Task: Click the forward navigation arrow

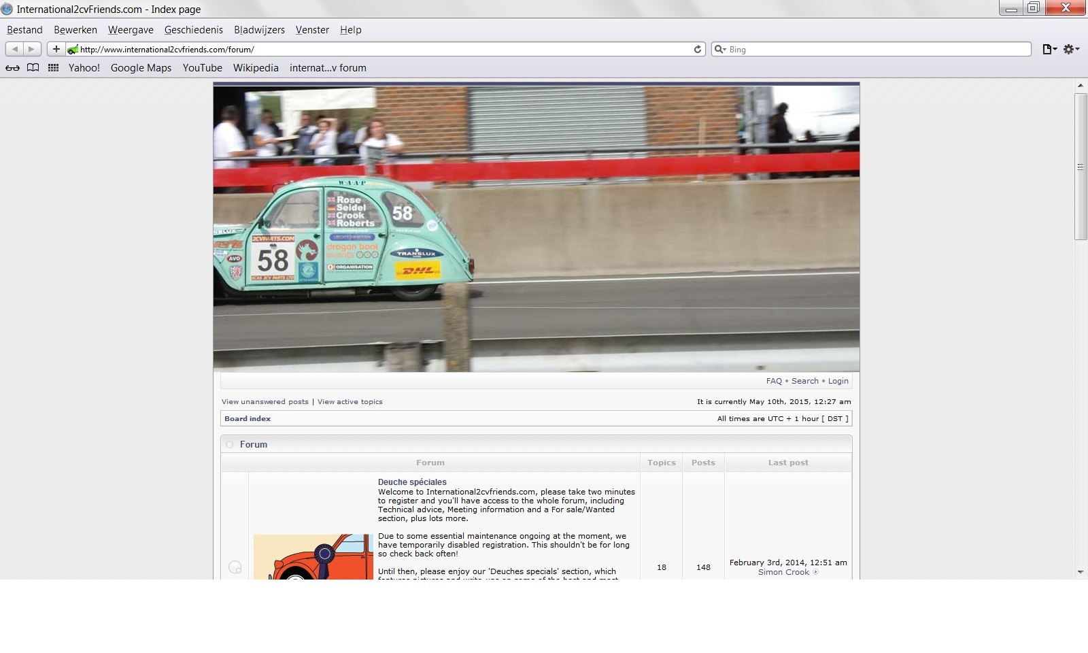Action: click(31, 49)
